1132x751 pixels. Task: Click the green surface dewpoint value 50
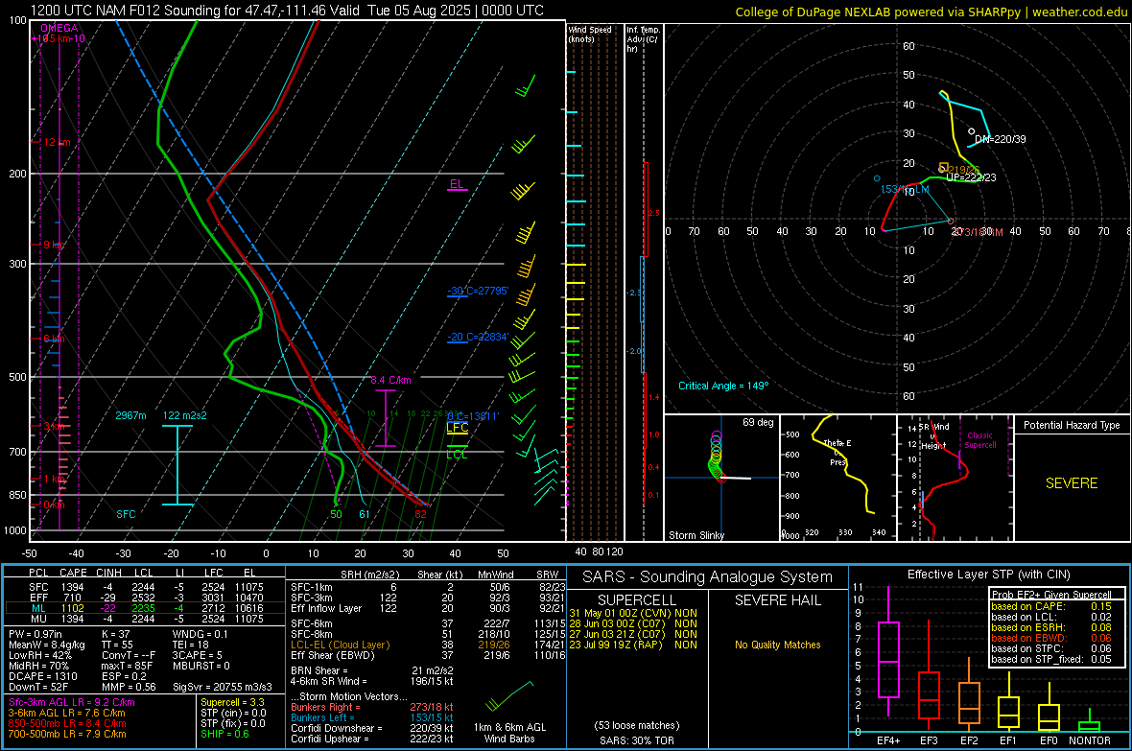tap(336, 514)
